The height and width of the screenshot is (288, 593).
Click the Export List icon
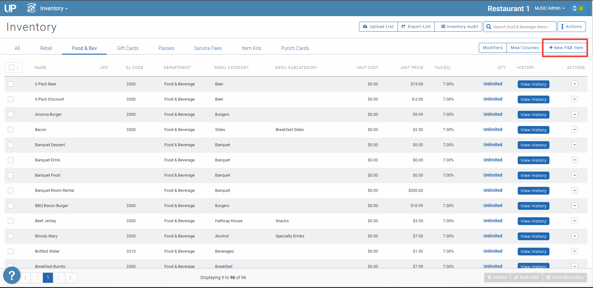coord(404,26)
